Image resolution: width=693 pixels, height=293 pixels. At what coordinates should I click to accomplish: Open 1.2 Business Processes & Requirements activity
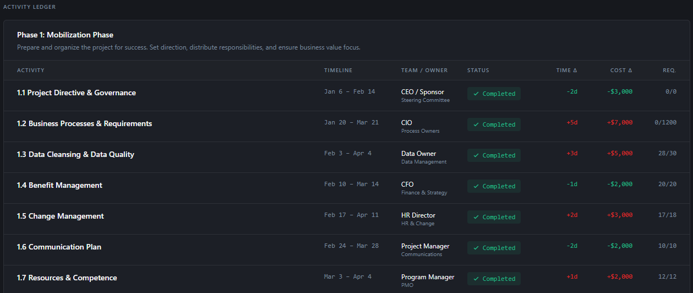[84, 124]
